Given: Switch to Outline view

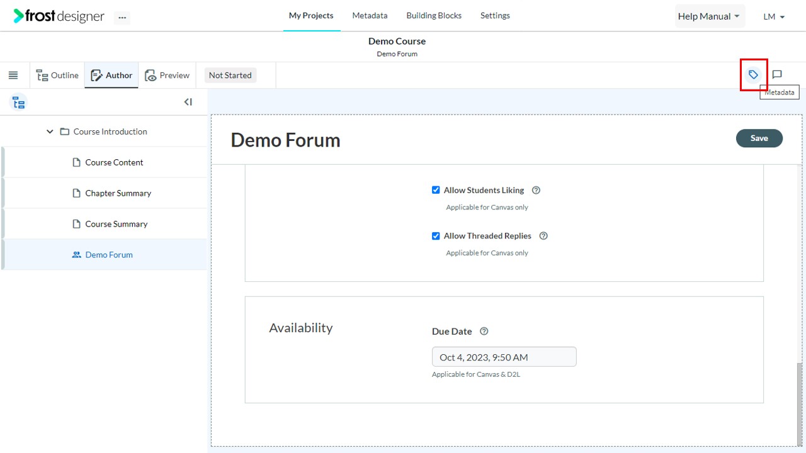Looking at the screenshot, I should [57, 75].
